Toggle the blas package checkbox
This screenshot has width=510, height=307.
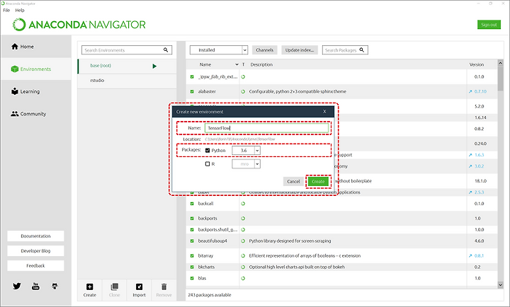(x=192, y=279)
